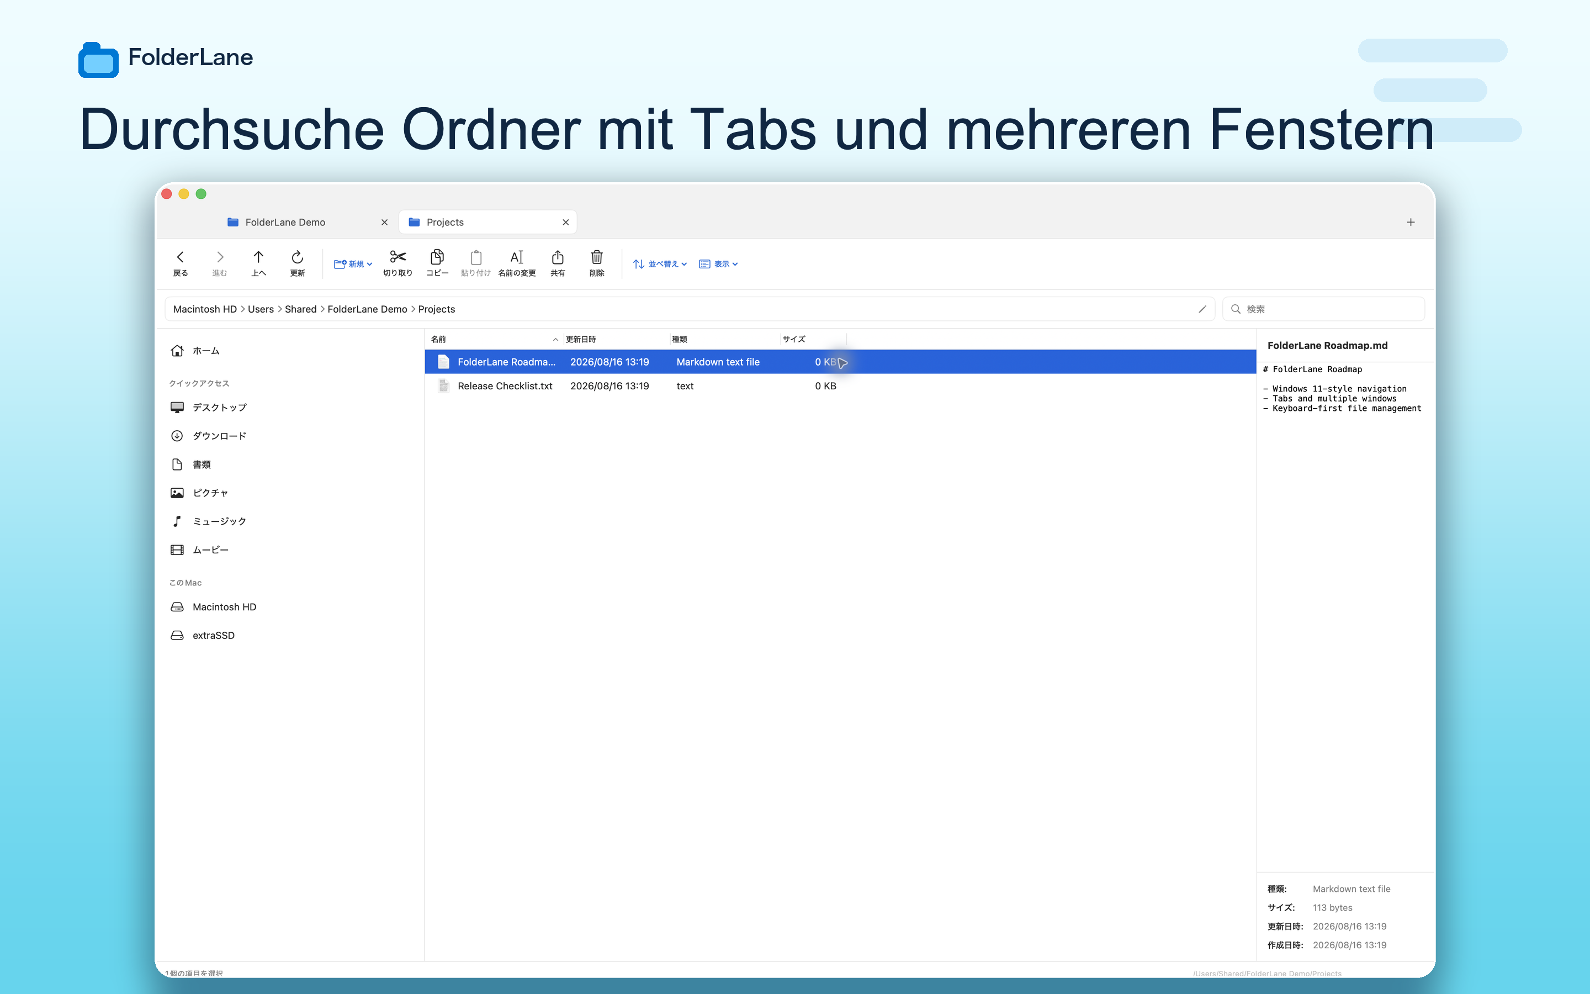Image resolution: width=1590 pixels, height=994 pixels.
Task: Click the 進む forward arrow
Action: pyautogui.click(x=219, y=263)
